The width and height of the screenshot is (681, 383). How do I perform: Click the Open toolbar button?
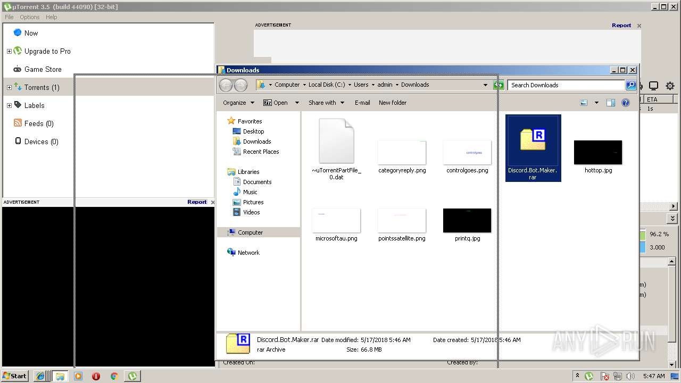(x=276, y=103)
